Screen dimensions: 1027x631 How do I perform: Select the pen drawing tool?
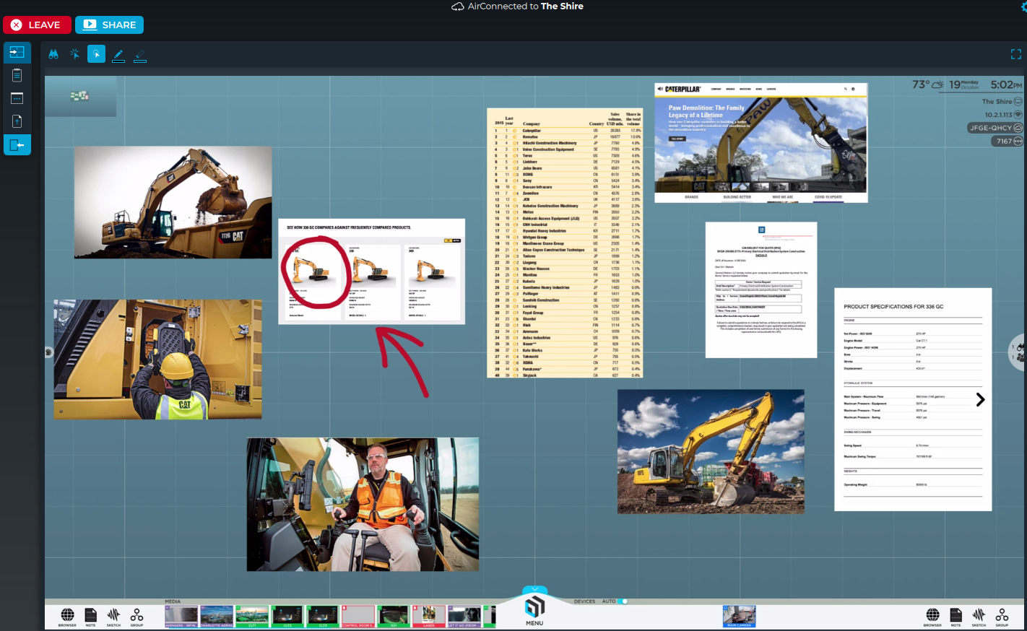(x=118, y=55)
